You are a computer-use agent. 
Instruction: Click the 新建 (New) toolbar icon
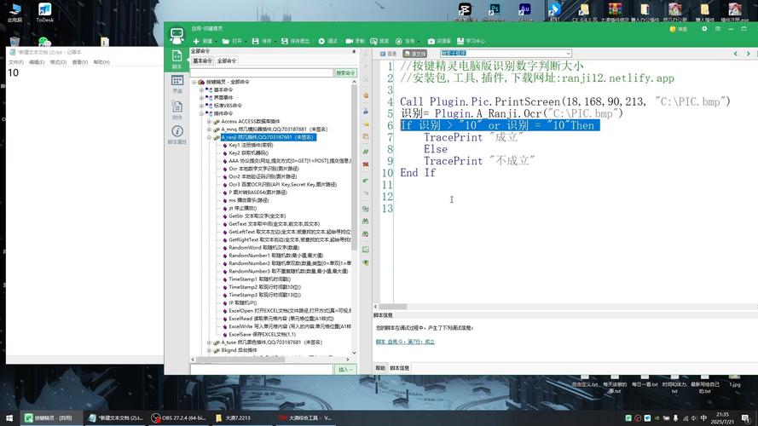point(196,42)
